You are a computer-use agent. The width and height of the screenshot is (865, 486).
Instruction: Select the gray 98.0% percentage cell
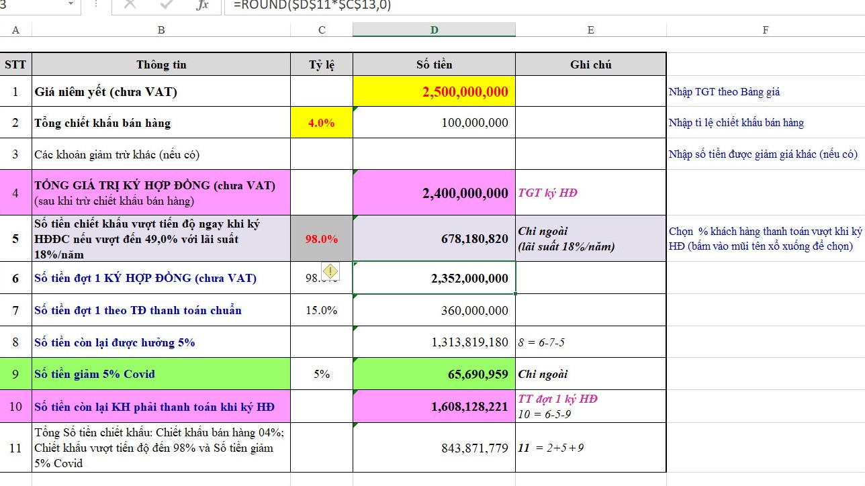[322, 238]
